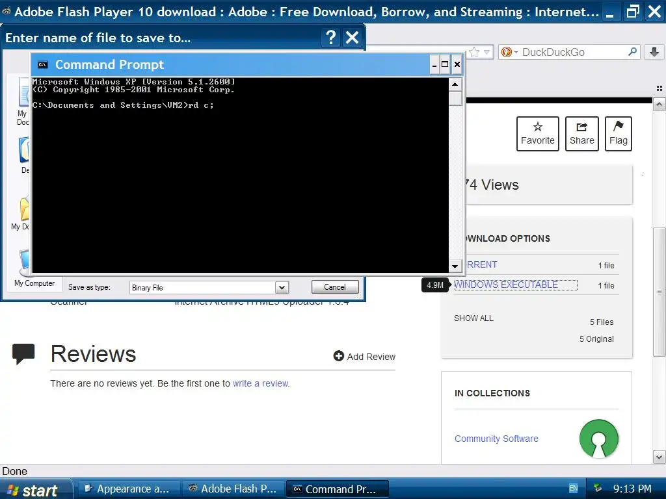Cancel the save file dialog
The image size is (666, 499).
pos(335,287)
